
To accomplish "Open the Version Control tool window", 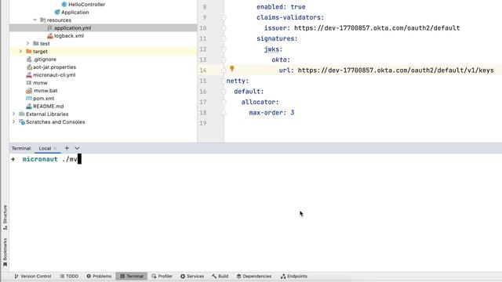I will tap(33, 276).
